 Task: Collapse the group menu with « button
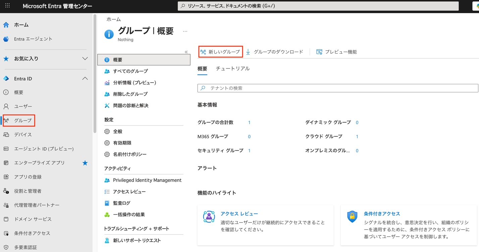tap(186, 52)
